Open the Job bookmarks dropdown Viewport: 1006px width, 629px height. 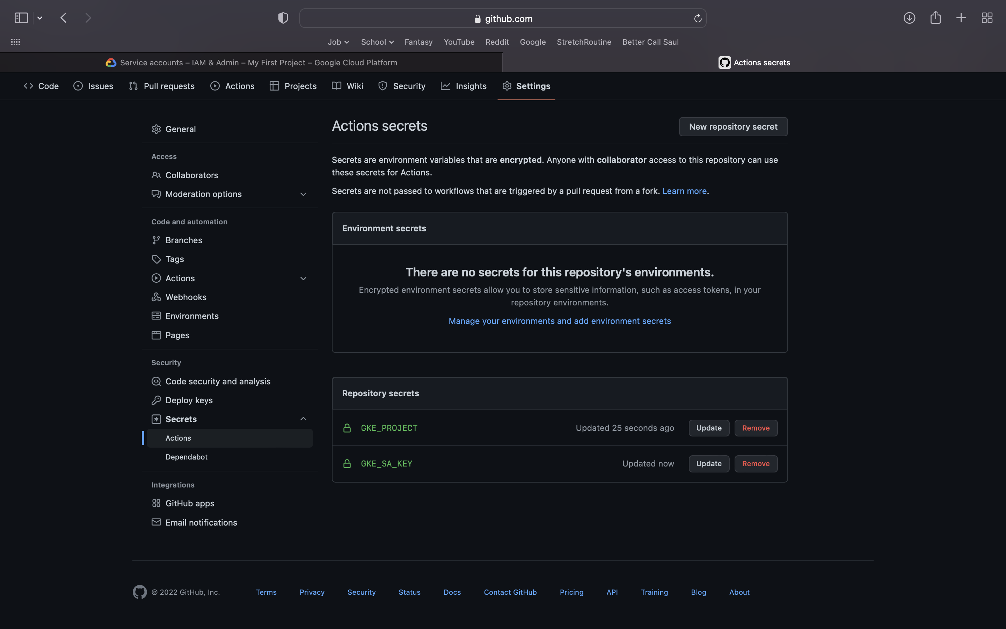point(338,42)
